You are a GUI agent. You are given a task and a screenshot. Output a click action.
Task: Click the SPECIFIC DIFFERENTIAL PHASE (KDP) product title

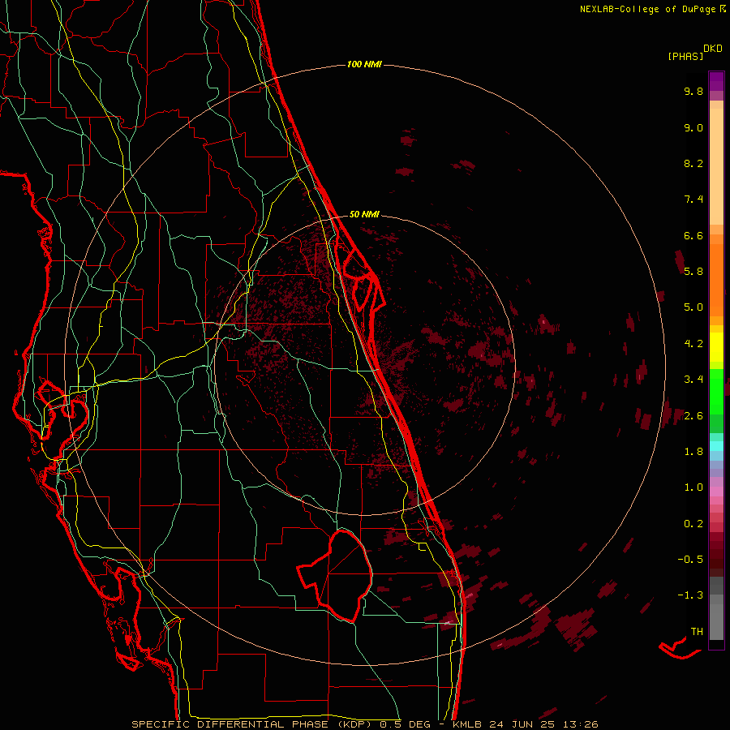click(x=253, y=724)
